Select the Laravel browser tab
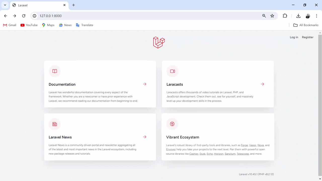322x181 pixels. pyautogui.click(x=39, y=5)
